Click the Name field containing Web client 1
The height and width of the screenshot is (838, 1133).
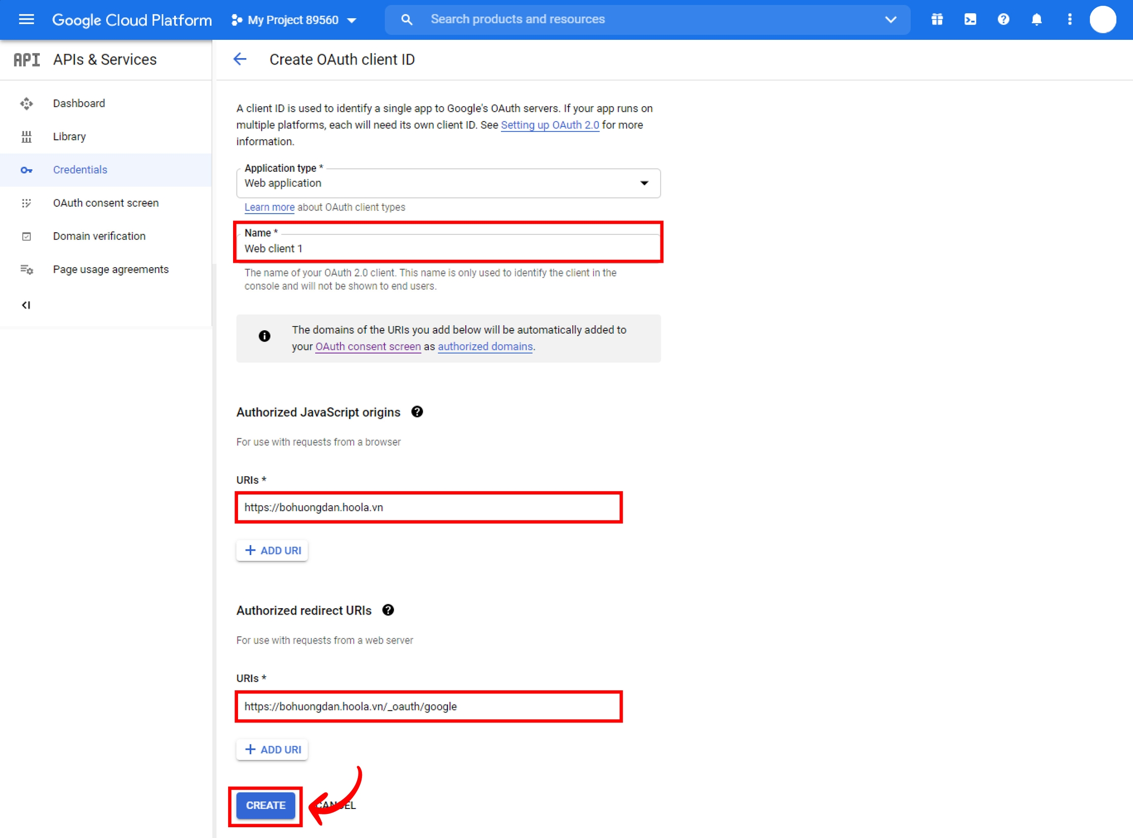click(x=448, y=248)
